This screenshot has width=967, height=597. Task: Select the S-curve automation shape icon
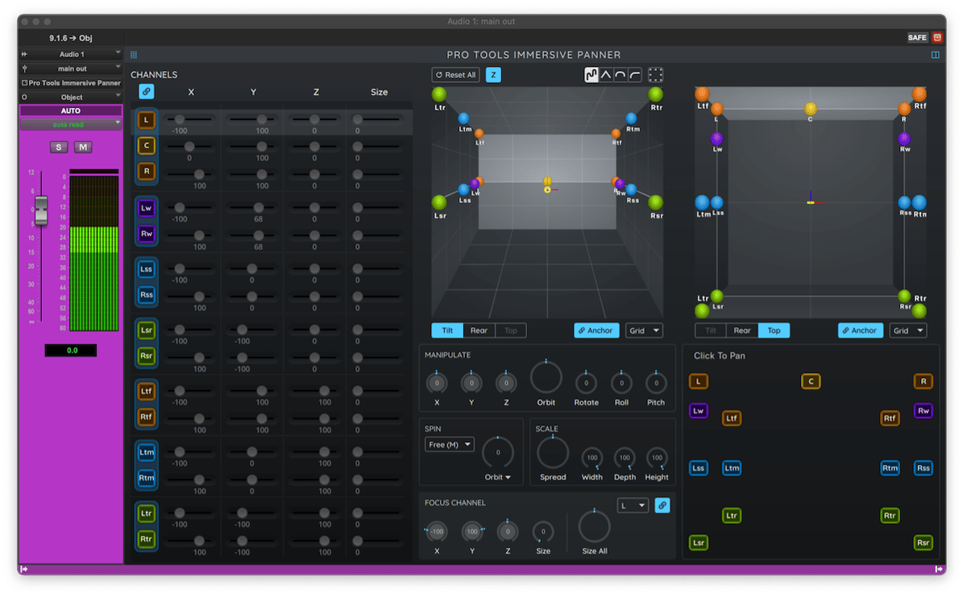[591, 75]
